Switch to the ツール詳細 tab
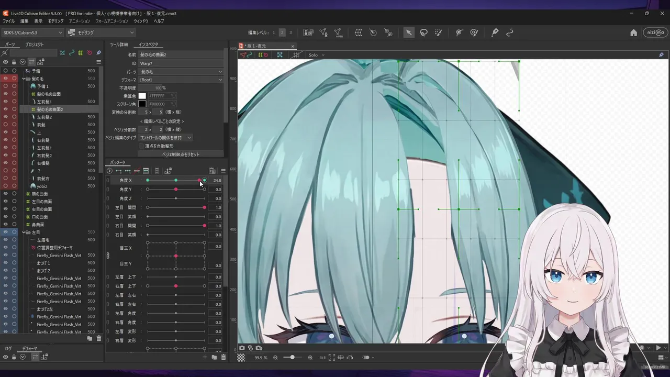670x377 pixels. 118,45
